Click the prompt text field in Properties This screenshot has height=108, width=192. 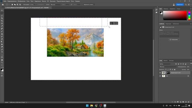[x=169, y=34]
